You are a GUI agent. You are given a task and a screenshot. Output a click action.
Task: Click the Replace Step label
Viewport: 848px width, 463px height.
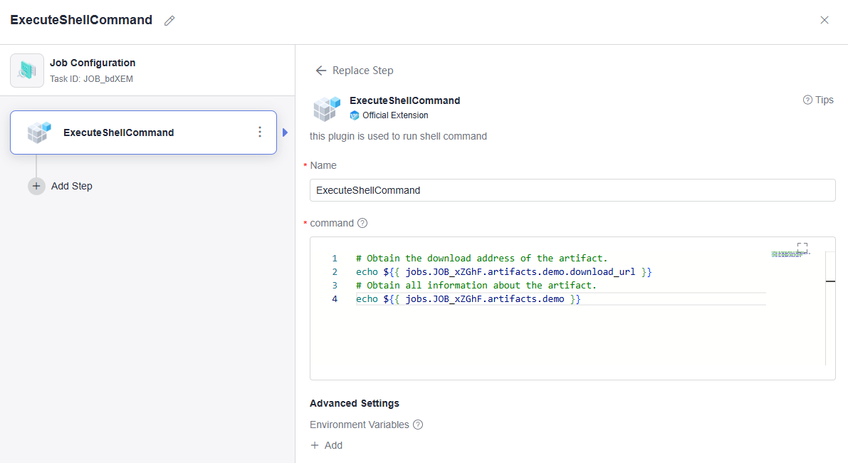pos(362,71)
